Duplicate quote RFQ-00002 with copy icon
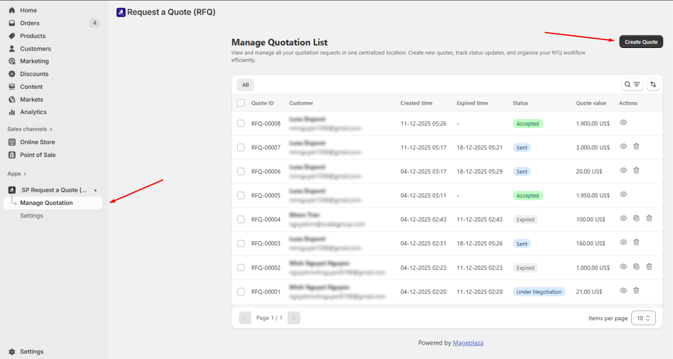673x359 pixels. click(636, 266)
